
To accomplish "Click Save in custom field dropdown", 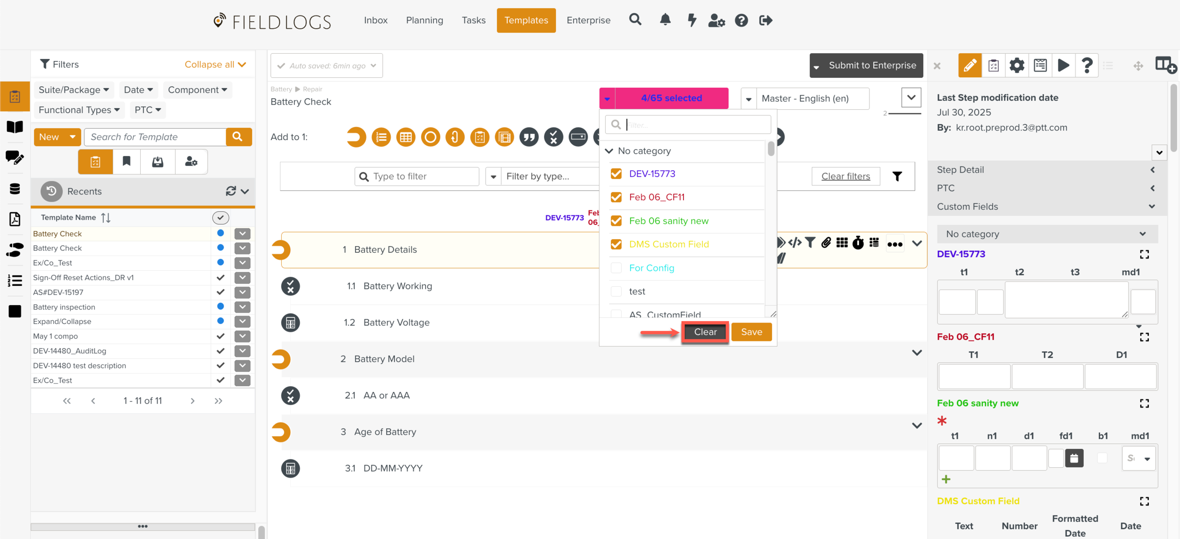I will (751, 332).
